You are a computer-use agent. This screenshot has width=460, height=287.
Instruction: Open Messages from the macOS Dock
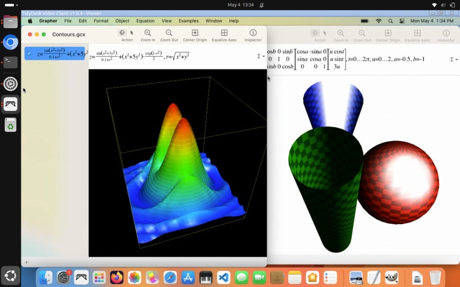tap(242, 277)
